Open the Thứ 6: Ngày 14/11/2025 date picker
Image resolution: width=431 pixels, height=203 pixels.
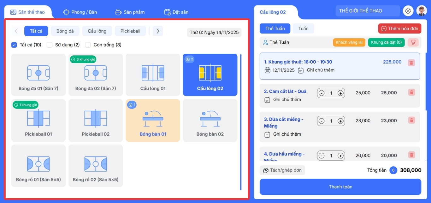tap(214, 33)
